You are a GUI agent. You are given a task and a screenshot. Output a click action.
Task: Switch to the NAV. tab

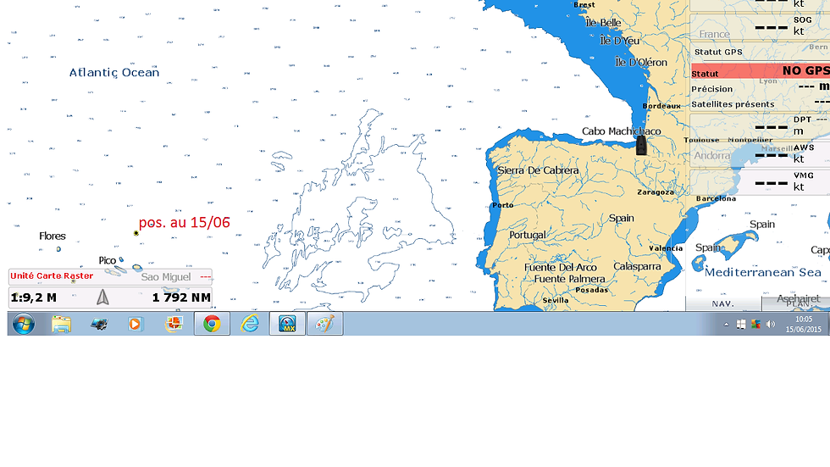click(x=723, y=304)
